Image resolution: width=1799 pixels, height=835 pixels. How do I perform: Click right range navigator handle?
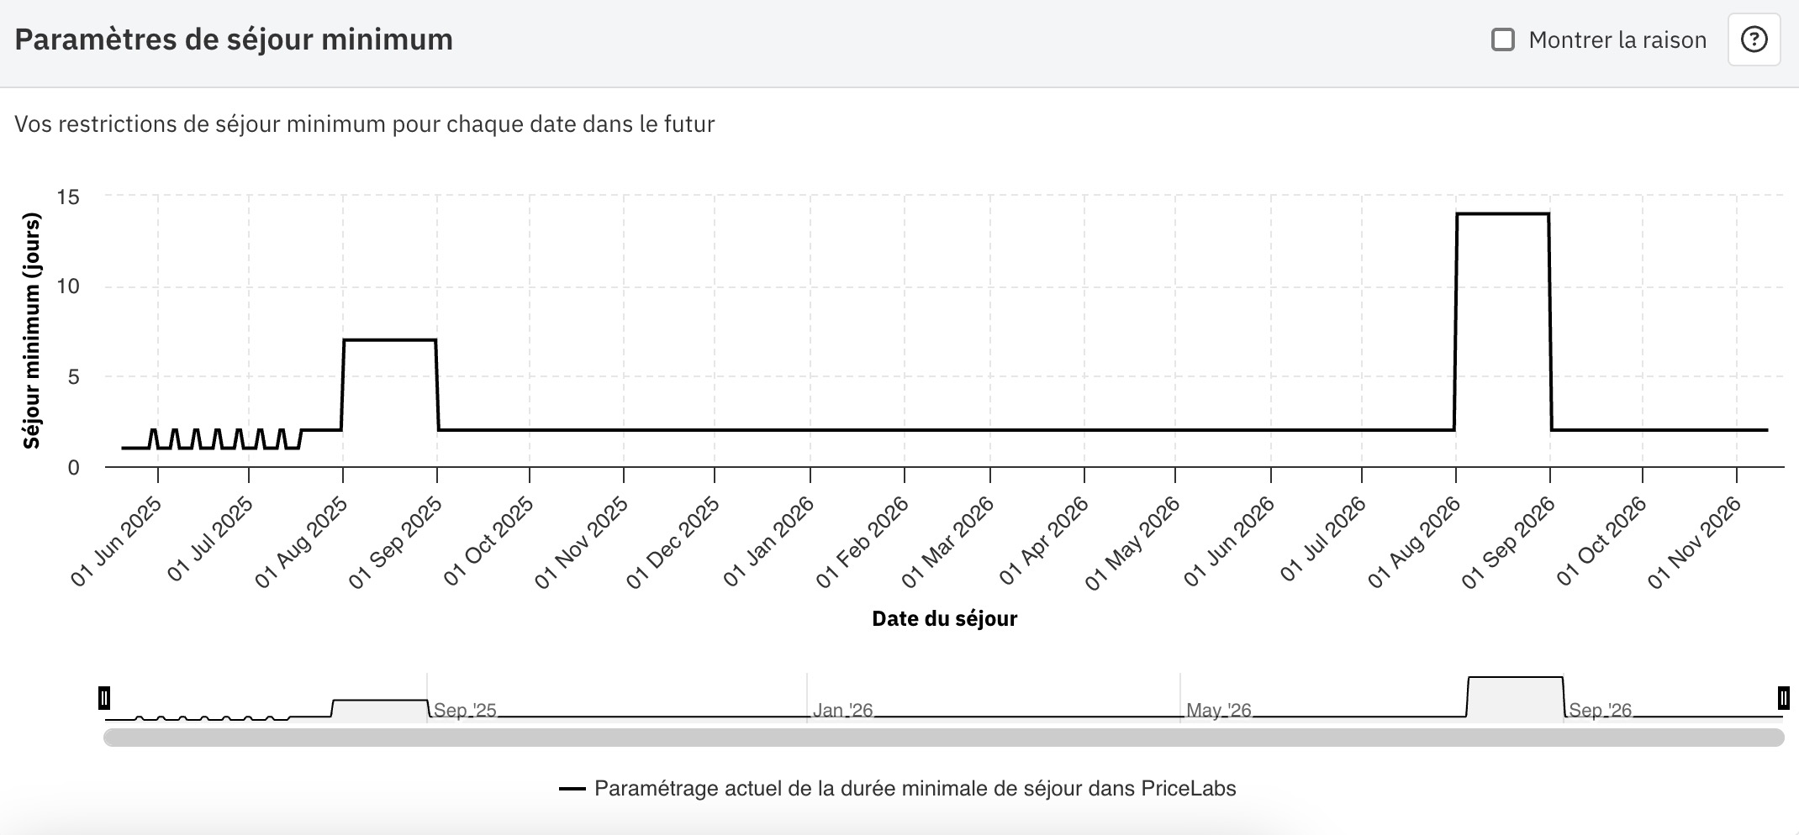[1783, 697]
